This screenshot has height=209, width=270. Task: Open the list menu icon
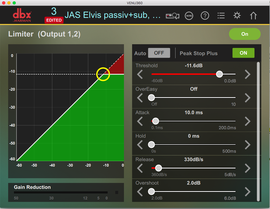221,16
